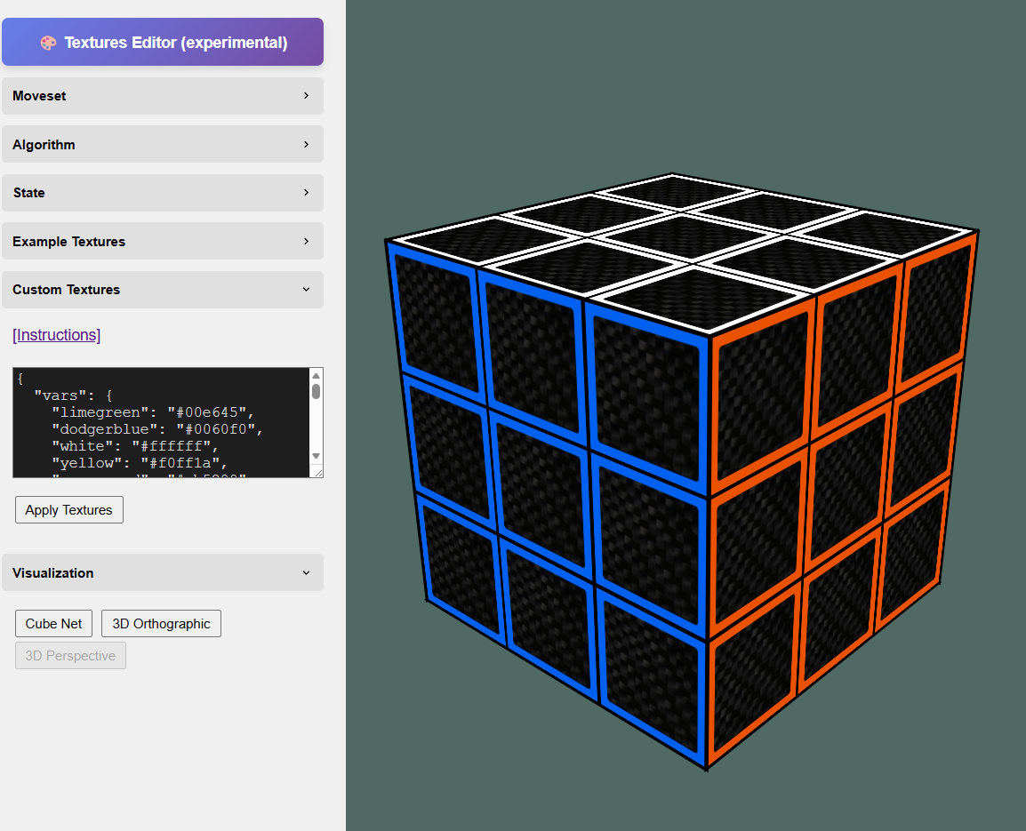Click the Visualization down-chevron icon
Image resolution: width=1026 pixels, height=831 pixels.
[306, 572]
